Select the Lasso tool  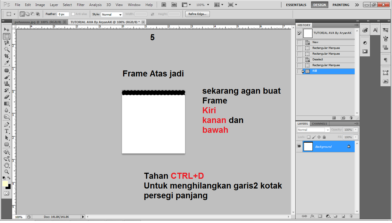click(x=6, y=43)
